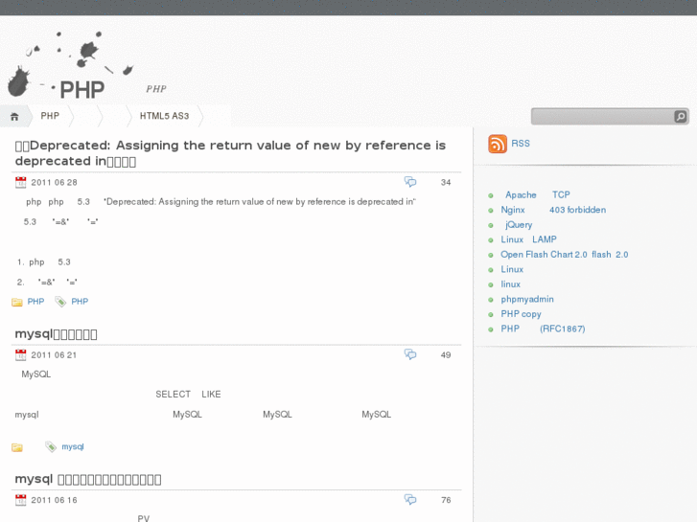Focus the site search input field

[x=602, y=117]
